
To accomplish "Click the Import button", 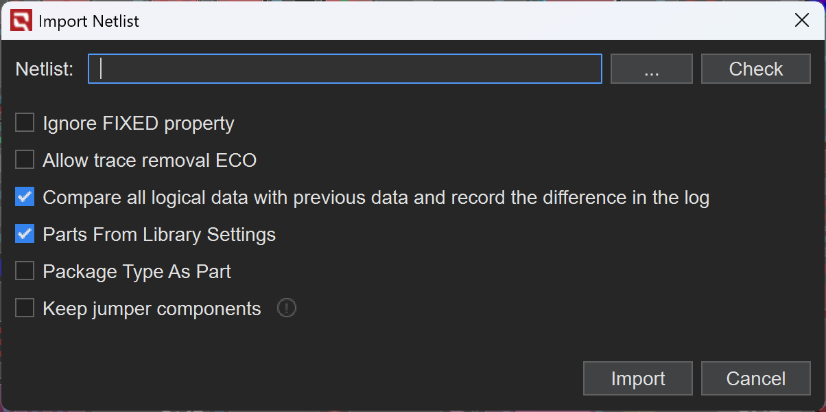I will (x=637, y=378).
